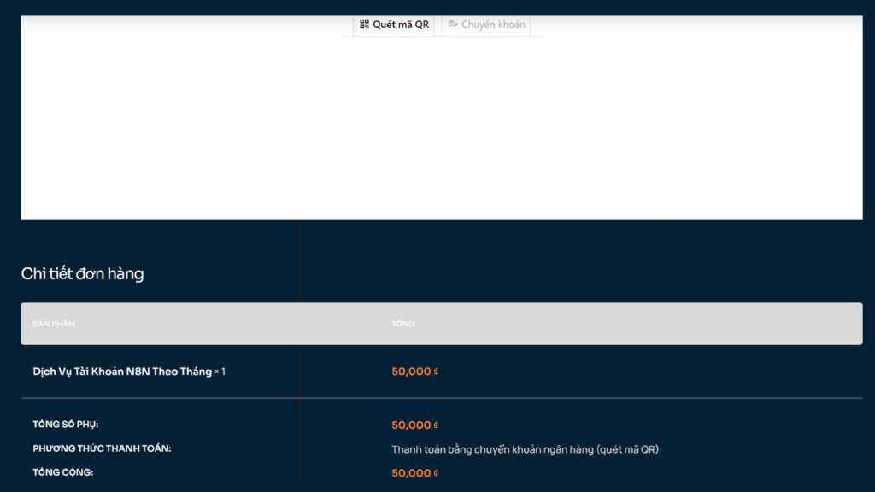Image resolution: width=875 pixels, height=492 pixels.
Task: Click the transfer icon beside Chuyển khoản
Action: pyautogui.click(x=453, y=24)
